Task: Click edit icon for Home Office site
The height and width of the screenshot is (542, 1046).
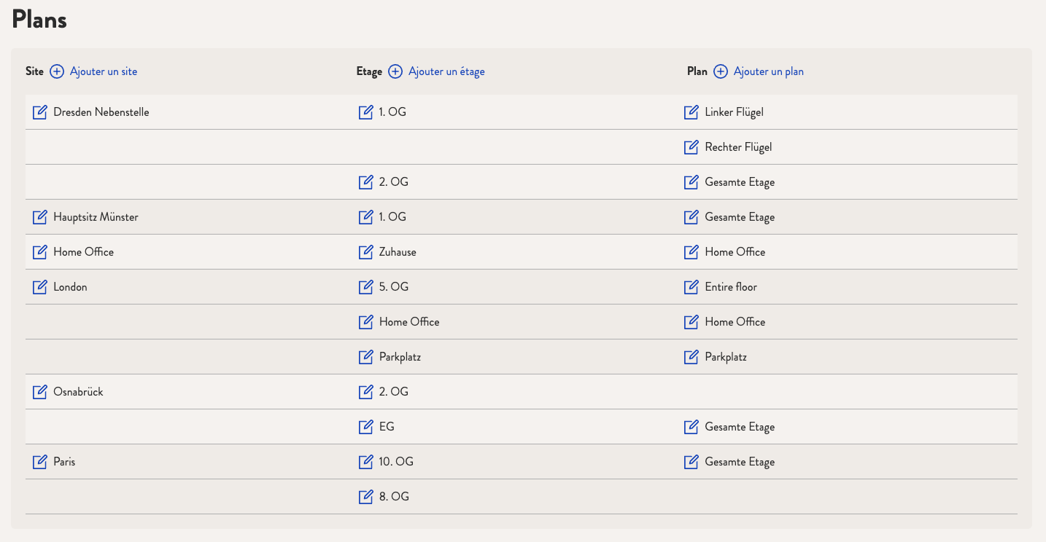Action: (40, 252)
